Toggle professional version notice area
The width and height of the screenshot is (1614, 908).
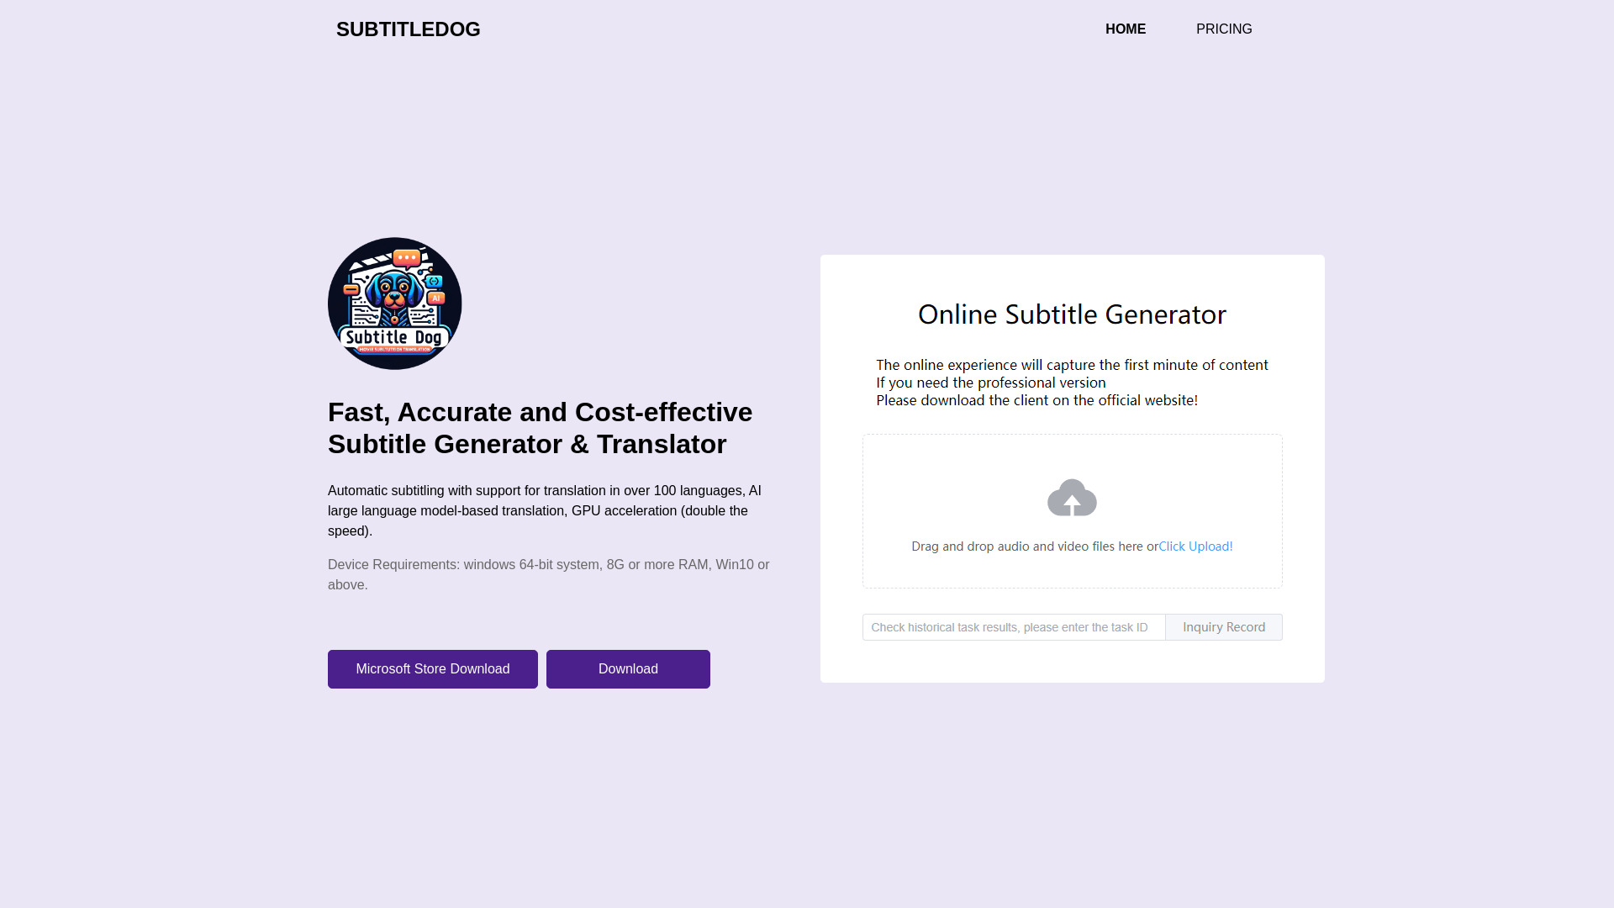[1072, 383]
